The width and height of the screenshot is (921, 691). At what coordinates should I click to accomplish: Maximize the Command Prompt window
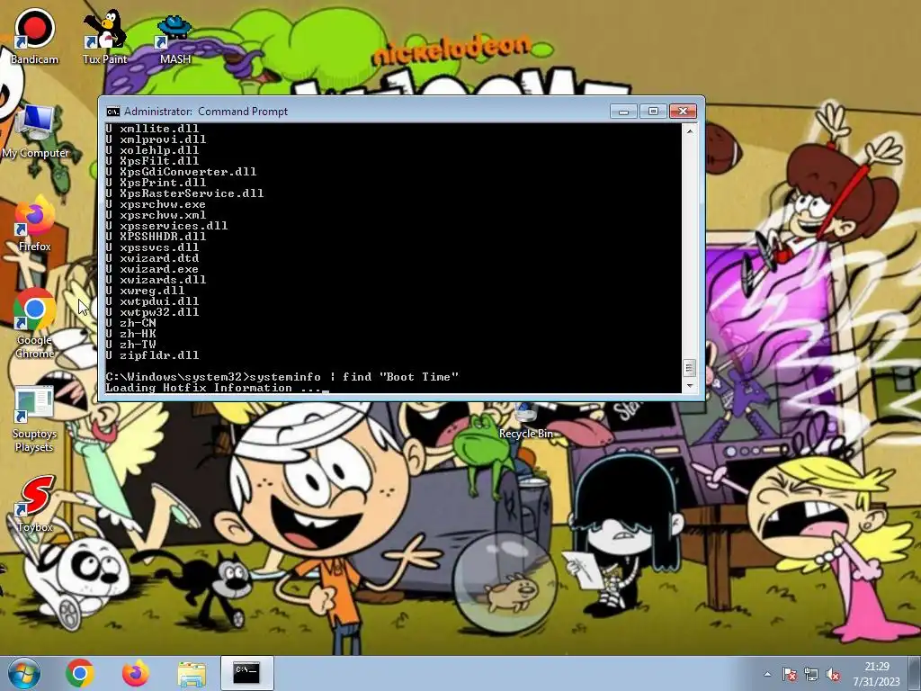point(653,111)
